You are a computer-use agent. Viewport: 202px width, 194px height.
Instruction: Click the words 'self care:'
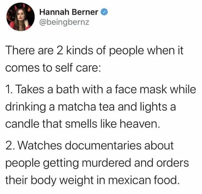[78, 68]
